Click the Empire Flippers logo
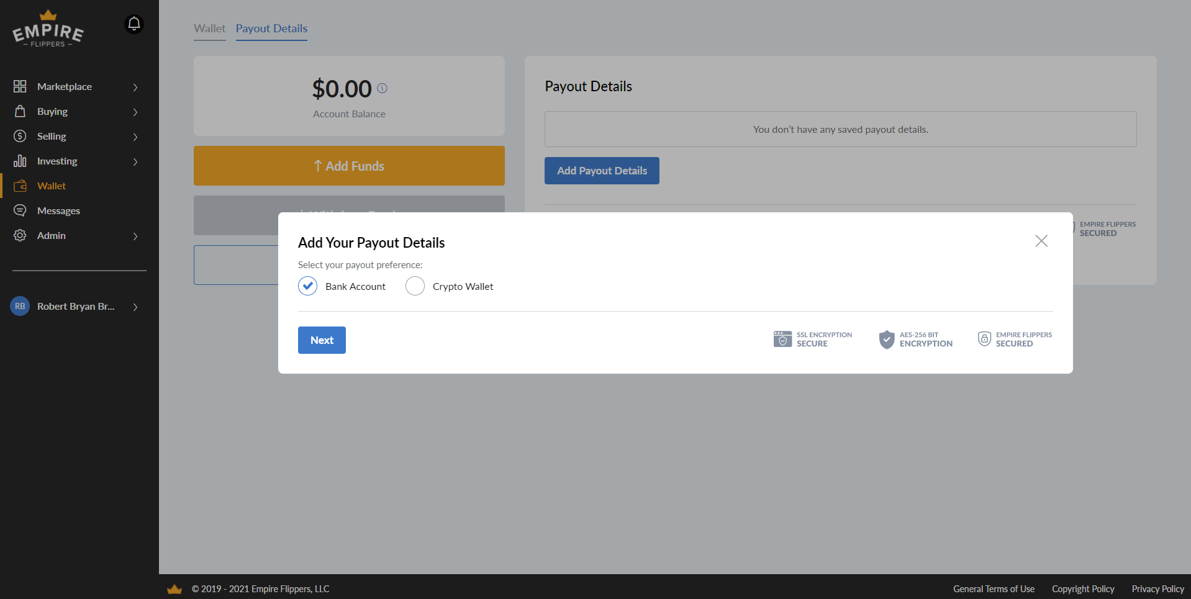The width and height of the screenshot is (1191, 599). point(48,29)
